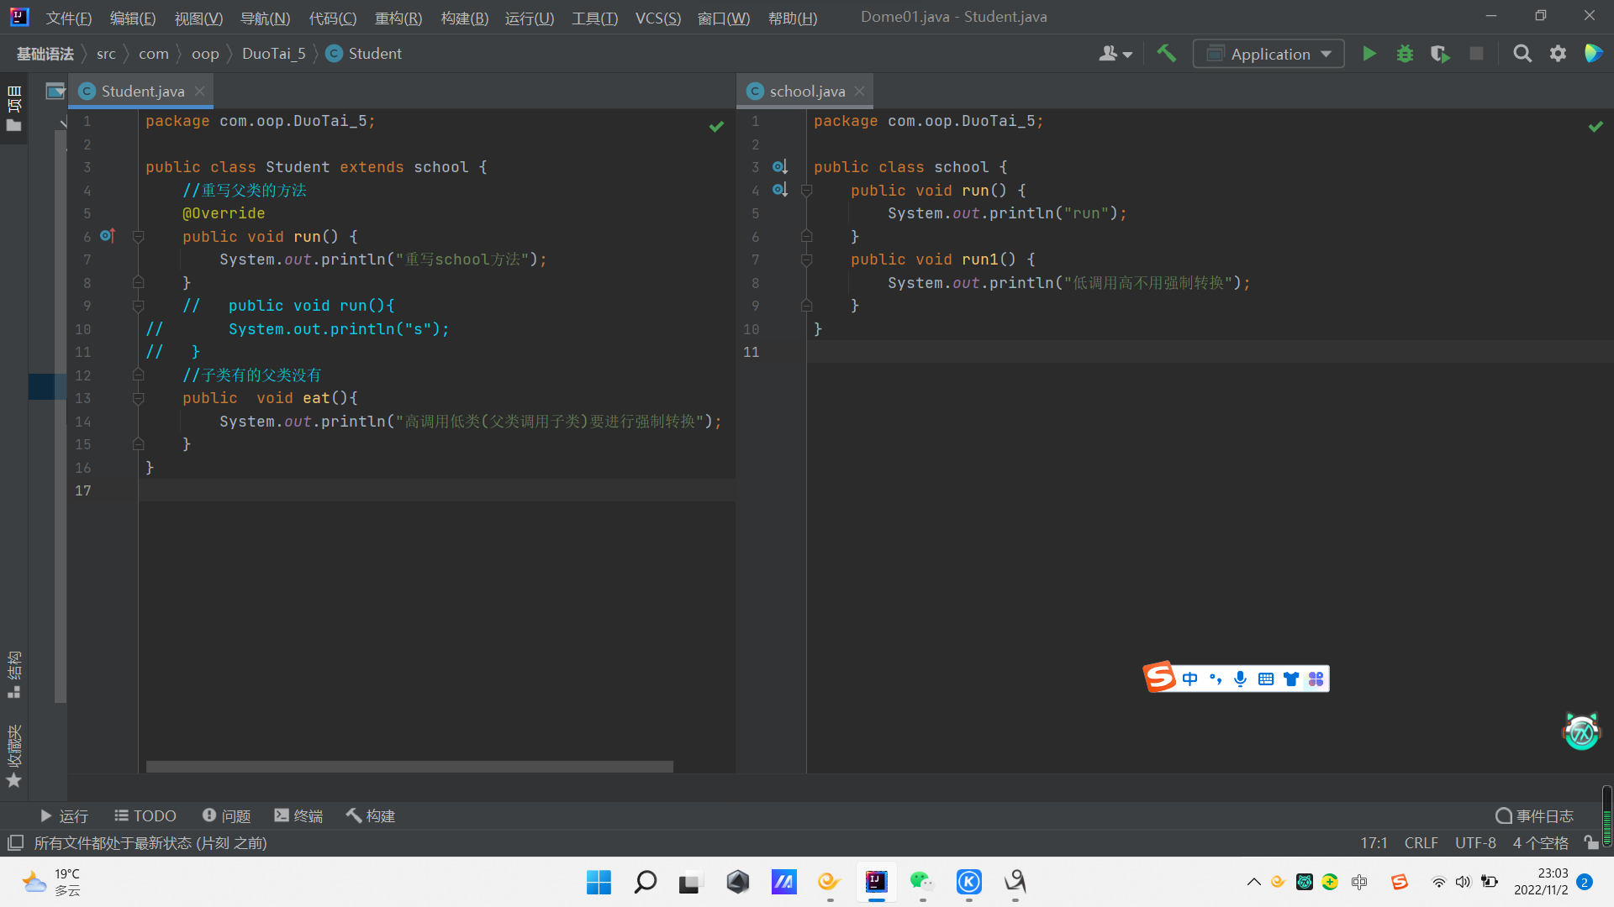The width and height of the screenshot is (1614, 907).
Task: Toggle read-only lock icon in status bar
Action: 1590,842
